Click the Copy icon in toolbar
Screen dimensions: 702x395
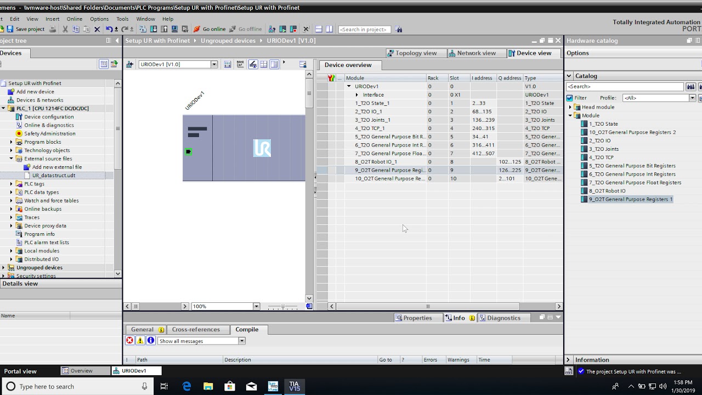[76, 29]
